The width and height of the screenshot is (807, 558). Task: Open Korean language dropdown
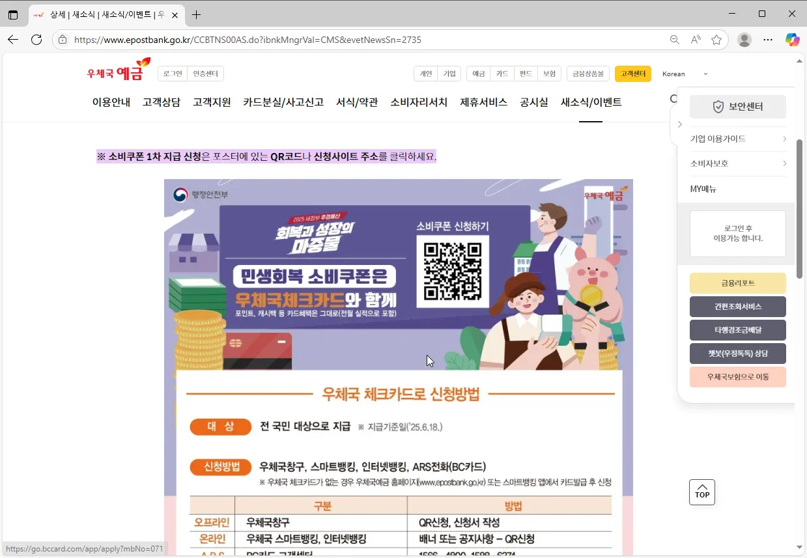(x=685, y=74)
